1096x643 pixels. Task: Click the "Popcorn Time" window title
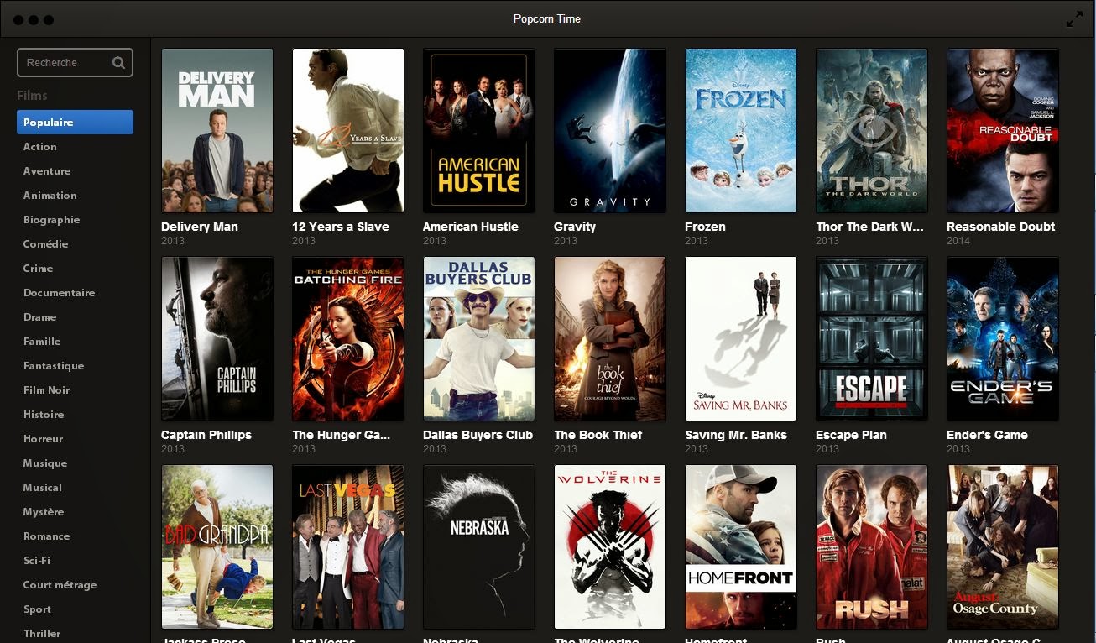547,19
